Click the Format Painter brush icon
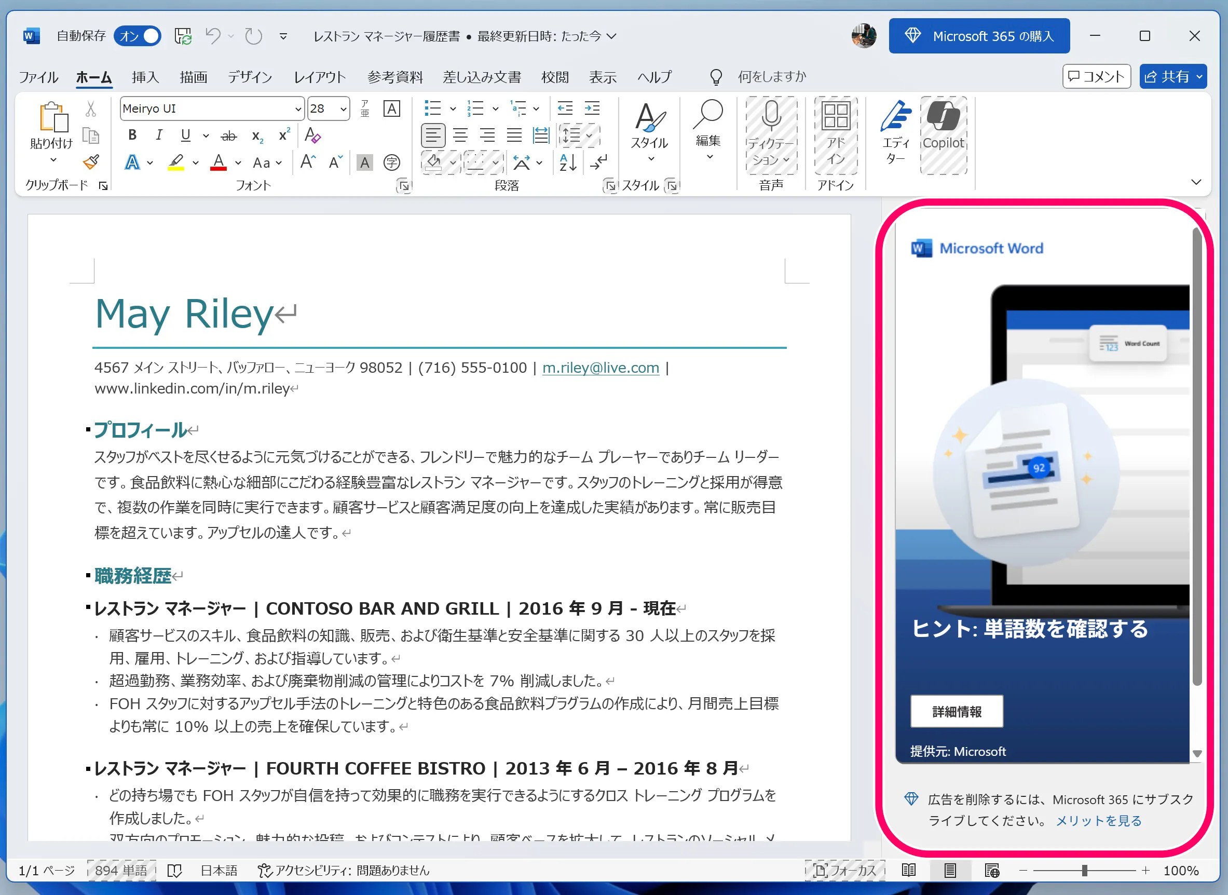This screenshot has width=1228, height=895. [91, 162]
